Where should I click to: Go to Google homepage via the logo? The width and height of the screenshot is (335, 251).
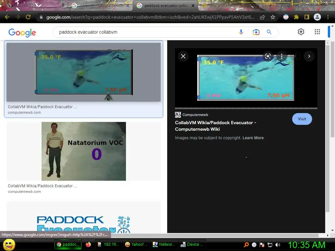click(22, 32)
